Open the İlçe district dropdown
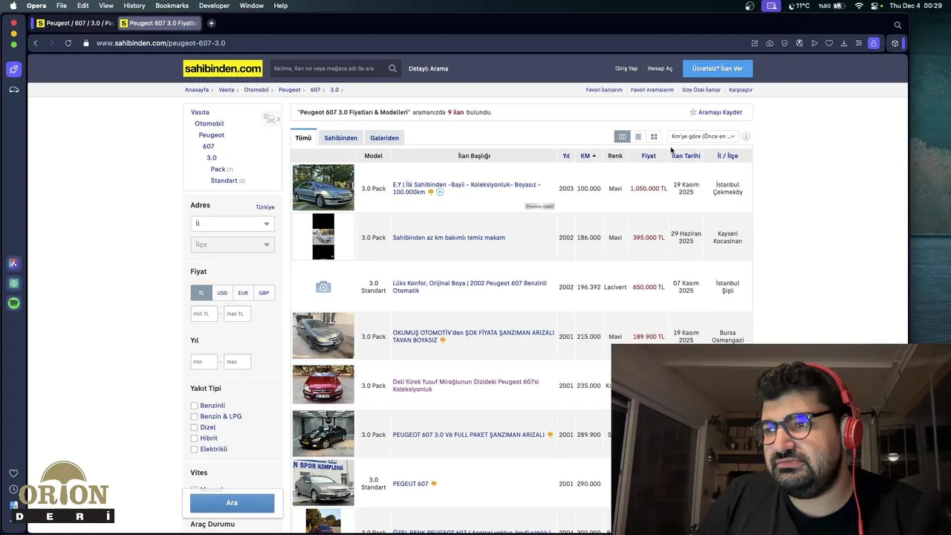 coord(233,244)
